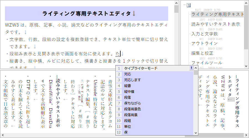Viewport: 249px width, 138px height.
Task: Click the bottom pane scroll-right arrow
Action: (x=246, y=135)
